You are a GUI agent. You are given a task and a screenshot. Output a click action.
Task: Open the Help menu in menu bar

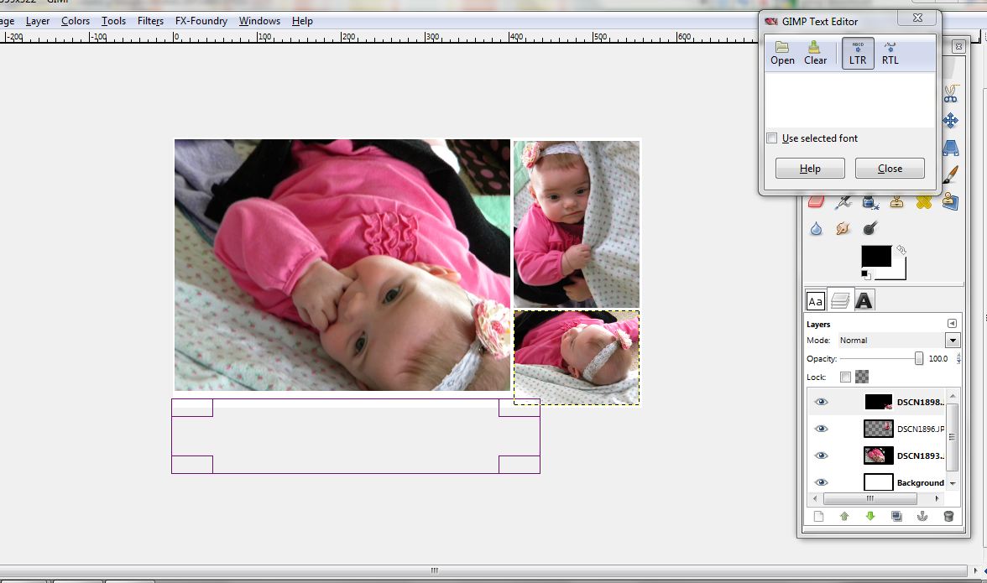[x=302, y=21]
